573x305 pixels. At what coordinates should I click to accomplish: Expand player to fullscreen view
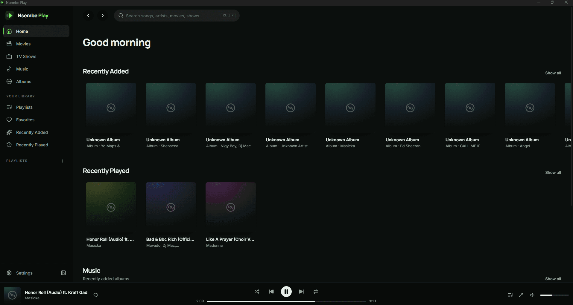[x=521, y=295]
